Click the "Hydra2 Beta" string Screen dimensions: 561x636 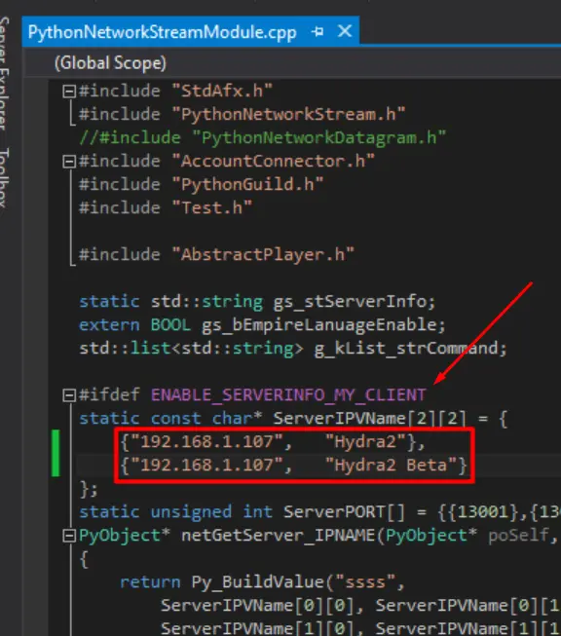click(x=391, y=466)
